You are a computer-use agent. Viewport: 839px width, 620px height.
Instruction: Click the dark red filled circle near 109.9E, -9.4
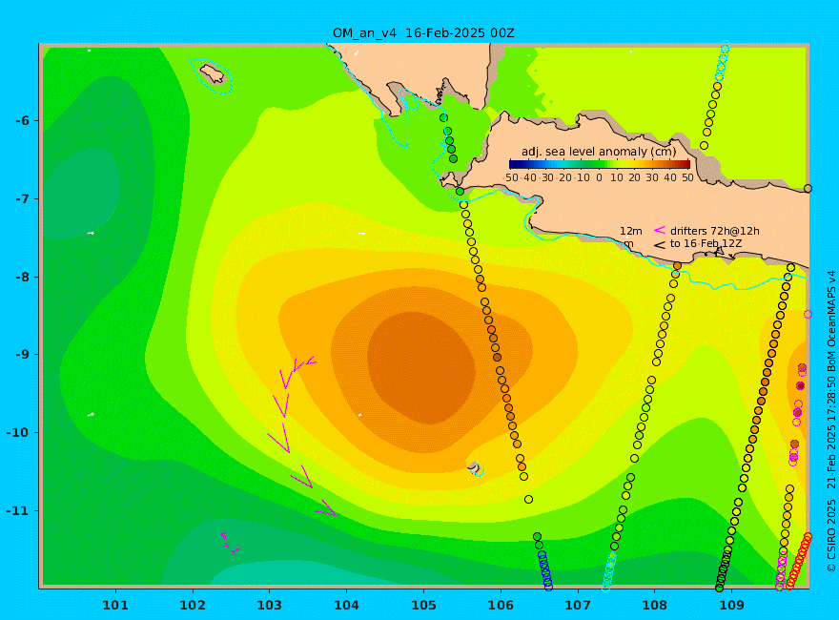click(x=801, y=386)
